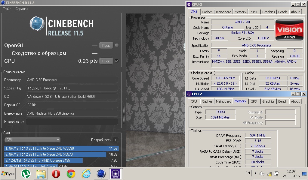Open the network signal tray icon

269,173
